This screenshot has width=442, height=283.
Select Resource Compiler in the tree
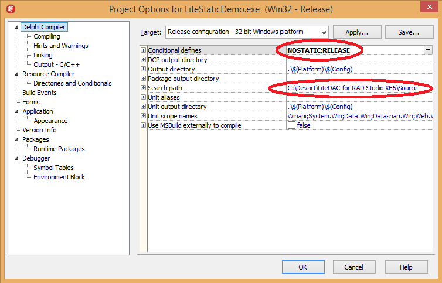tap(49, 74)
